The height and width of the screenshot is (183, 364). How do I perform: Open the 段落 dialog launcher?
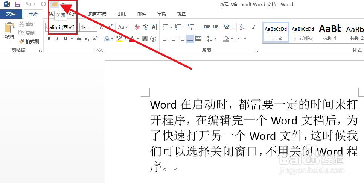pyautogui.click(x=257, y=50)
